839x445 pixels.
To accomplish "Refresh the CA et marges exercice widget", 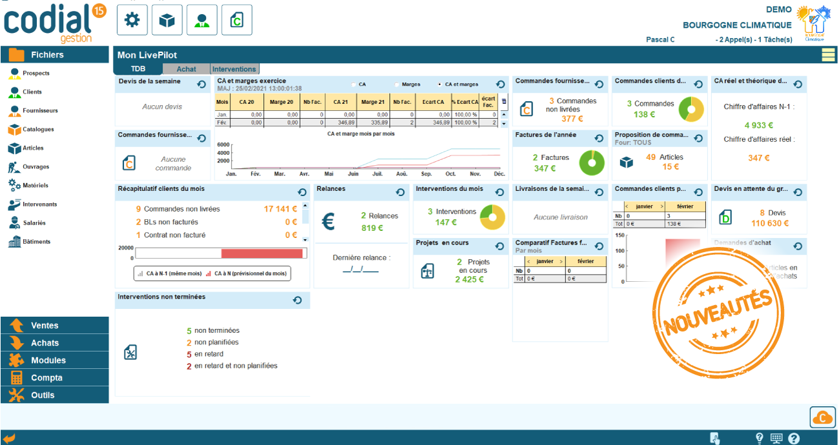I will (500, 84).
